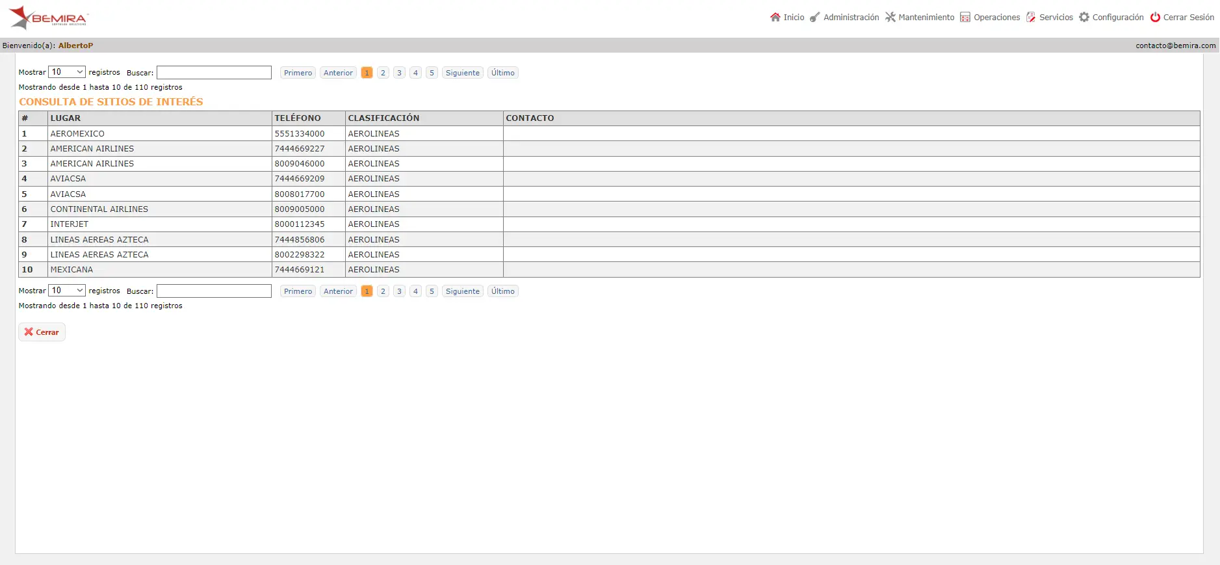Viewport: 1220px width, 565px height.
Task: Select page 5 in bottom pagination
Action: pos(432,291)
